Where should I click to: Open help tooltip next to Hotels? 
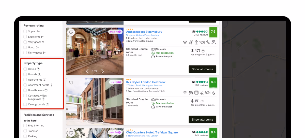tap(38, 69)
